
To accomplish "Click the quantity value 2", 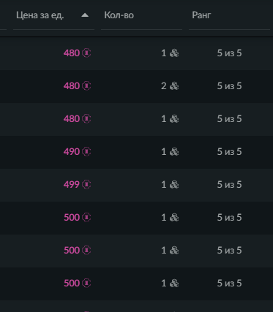I will point(164,85).
